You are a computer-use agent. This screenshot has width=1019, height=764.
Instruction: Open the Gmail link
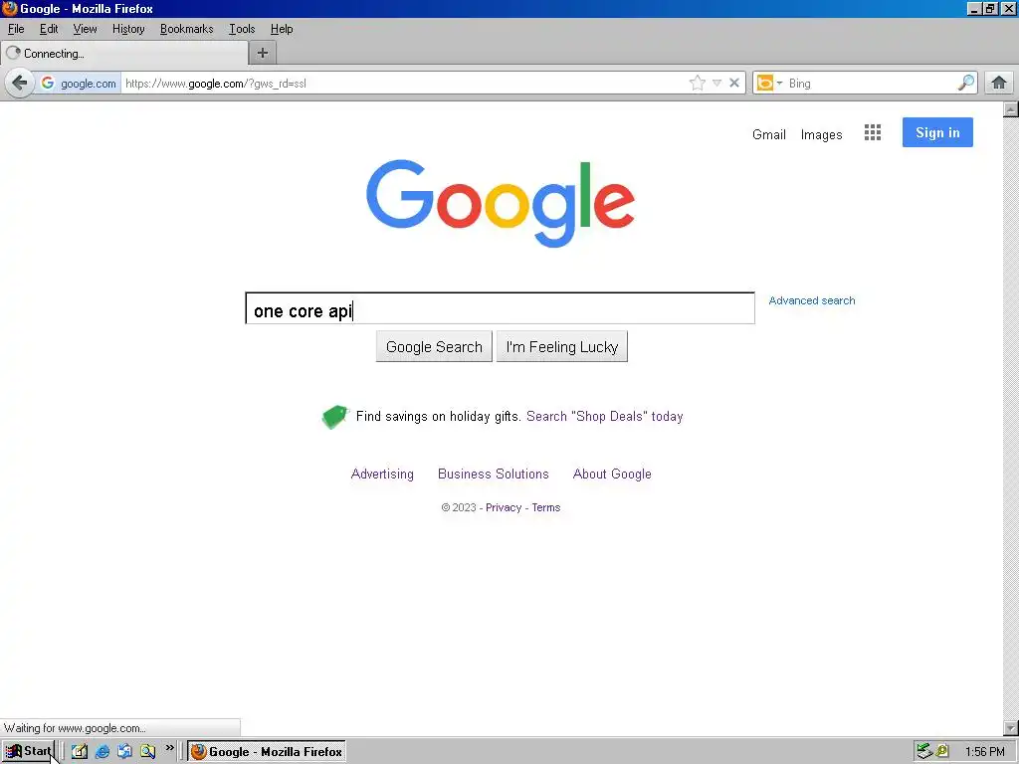(769, 134)
